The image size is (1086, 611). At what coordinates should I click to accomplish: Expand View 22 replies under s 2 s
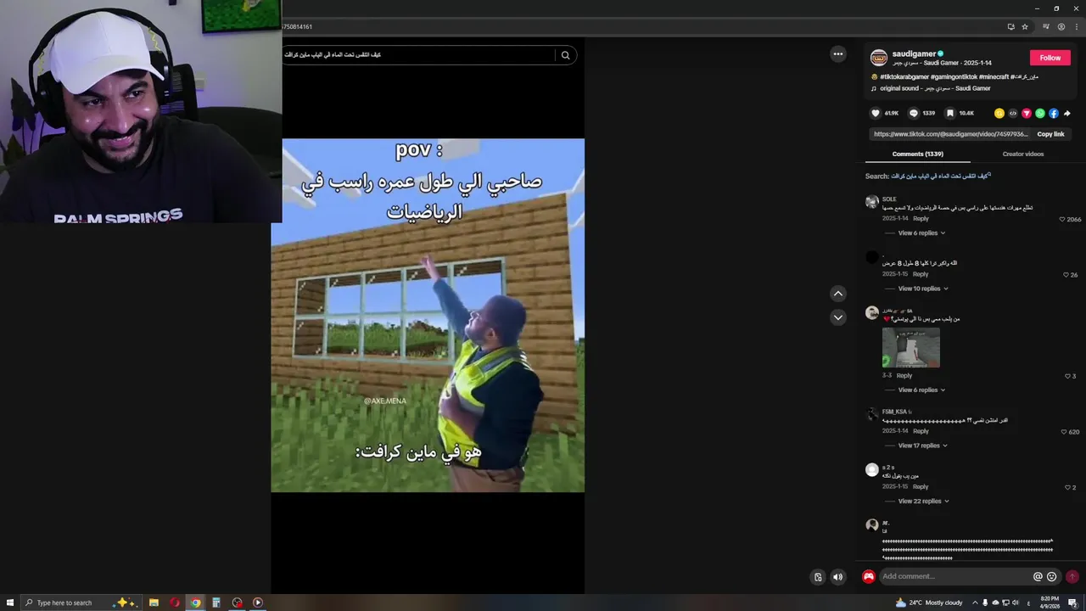point(923,502)
